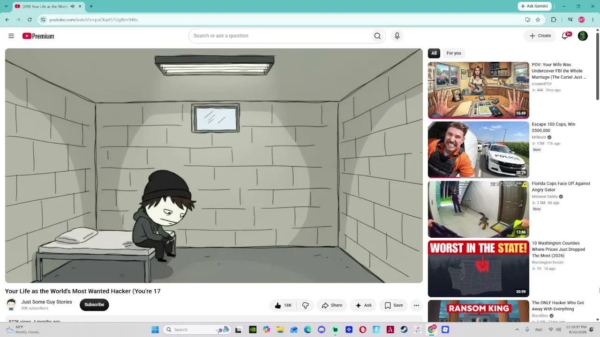Click the page vertical scrollbar

(597, 66)
